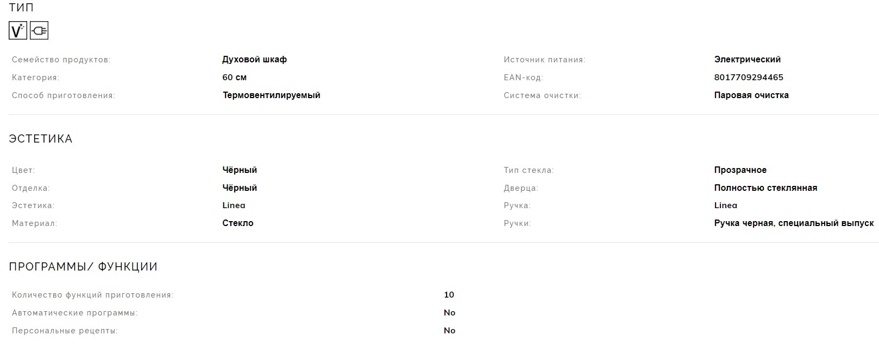Click the Полностью стеклянная door value
This screenshot has height=348, width=879.
coord(765,188)
